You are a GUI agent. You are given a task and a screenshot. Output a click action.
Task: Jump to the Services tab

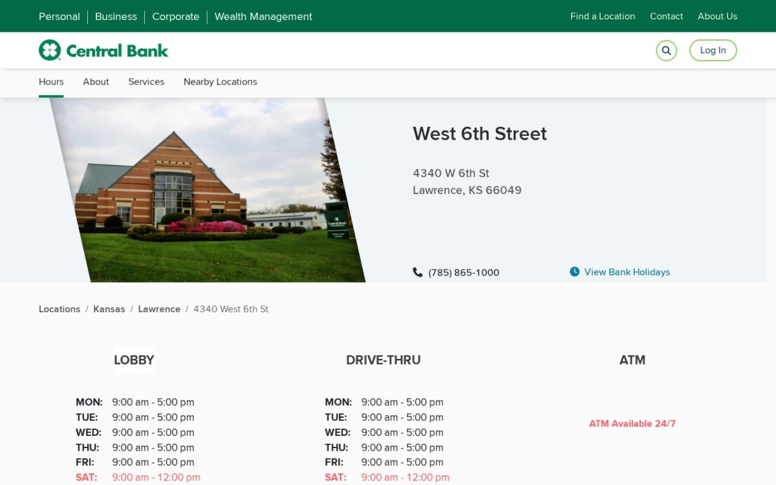click(x=146, y=82)
